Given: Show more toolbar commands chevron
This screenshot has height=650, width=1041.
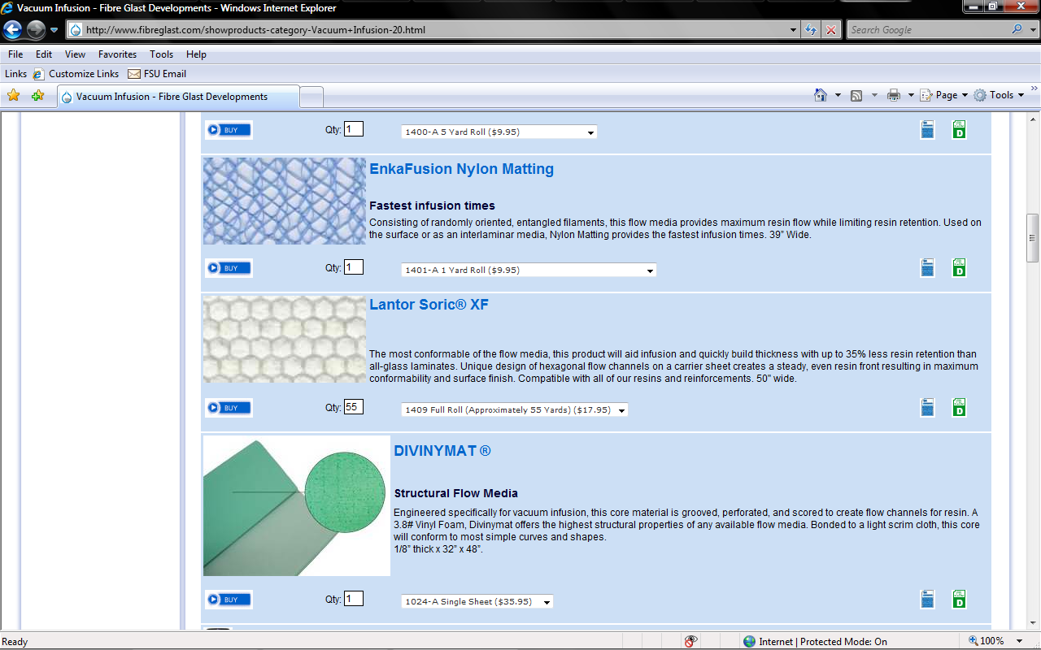Looking at the screenshot, I should tap(1034, 89).
